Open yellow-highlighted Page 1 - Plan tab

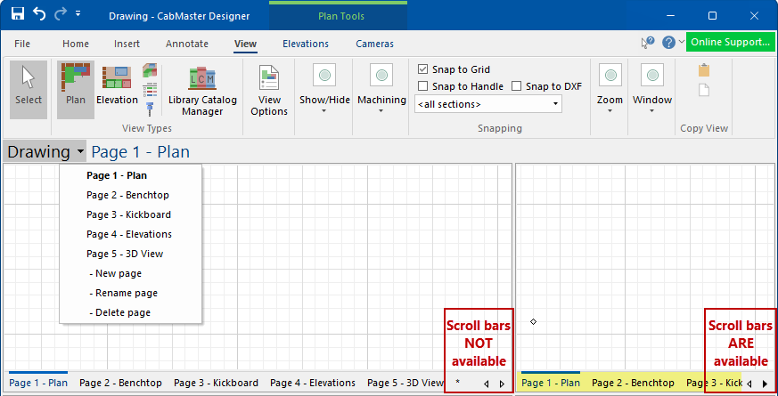[x=551, y=383]
